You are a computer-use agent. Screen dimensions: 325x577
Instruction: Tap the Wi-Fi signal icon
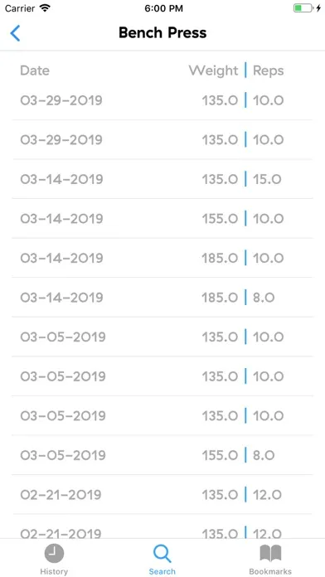(45, 8)
